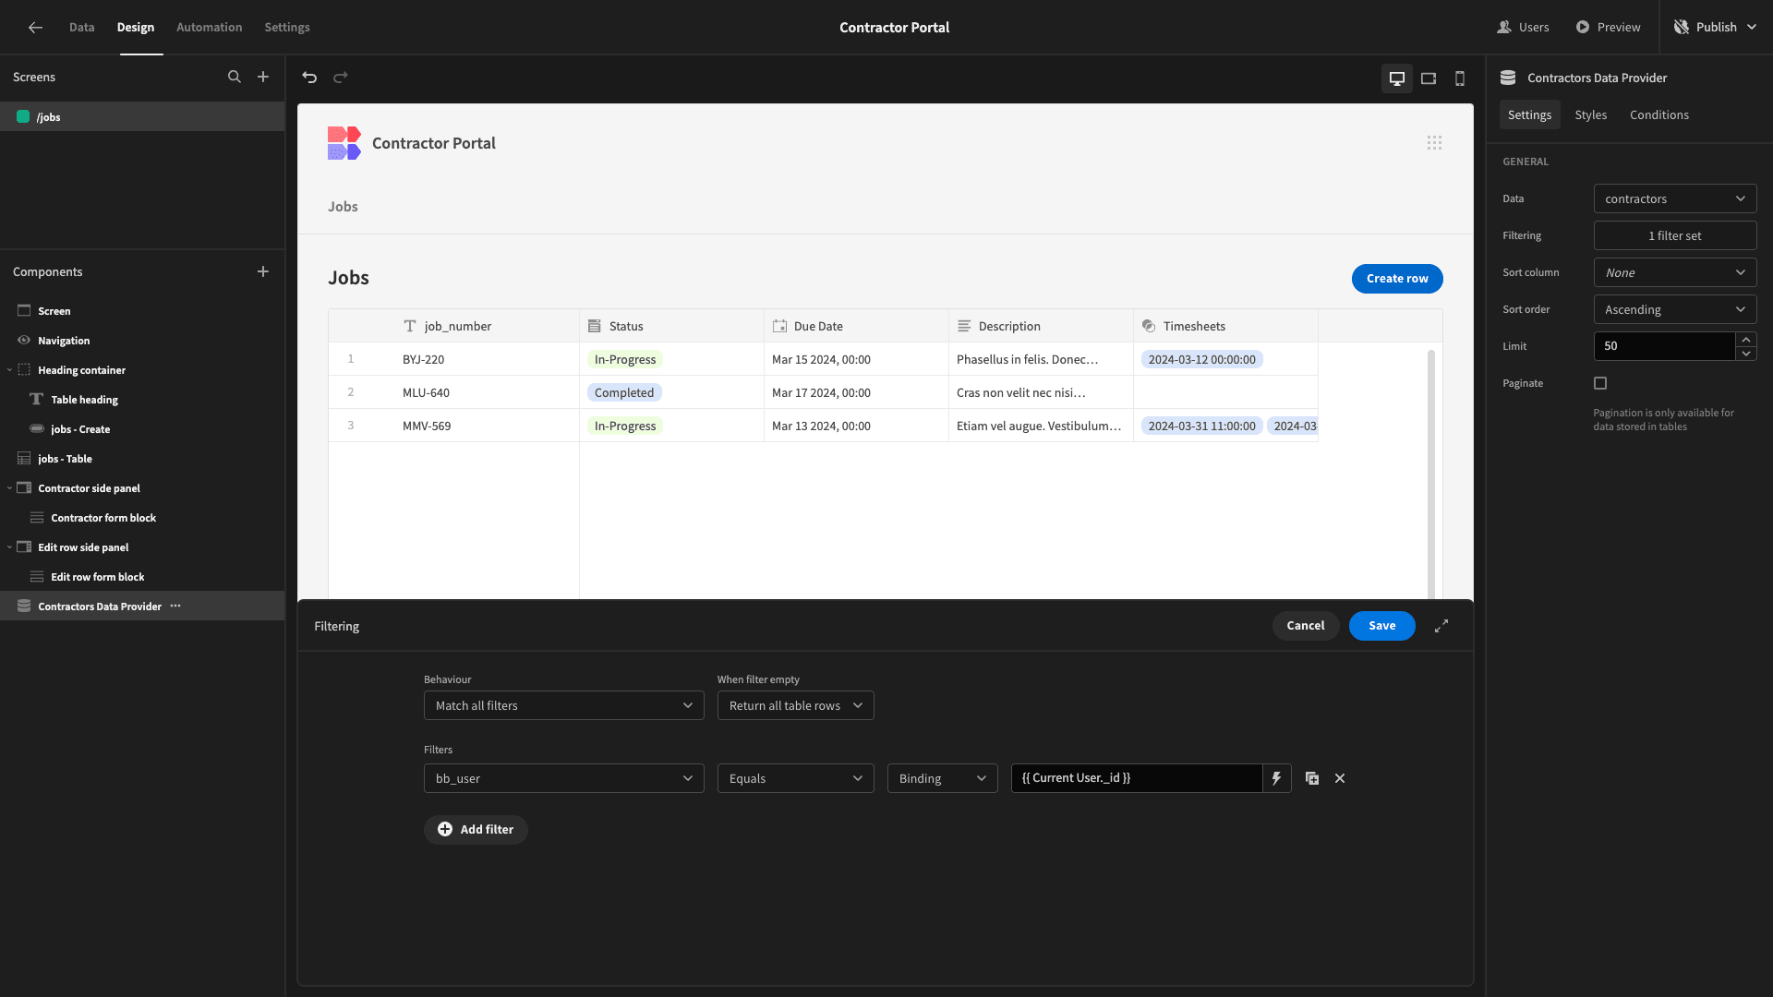The width and height of the screenshot is (1773, 997).
Task: Switch to tablet preview icon
Action: [x=1429, y=78]
